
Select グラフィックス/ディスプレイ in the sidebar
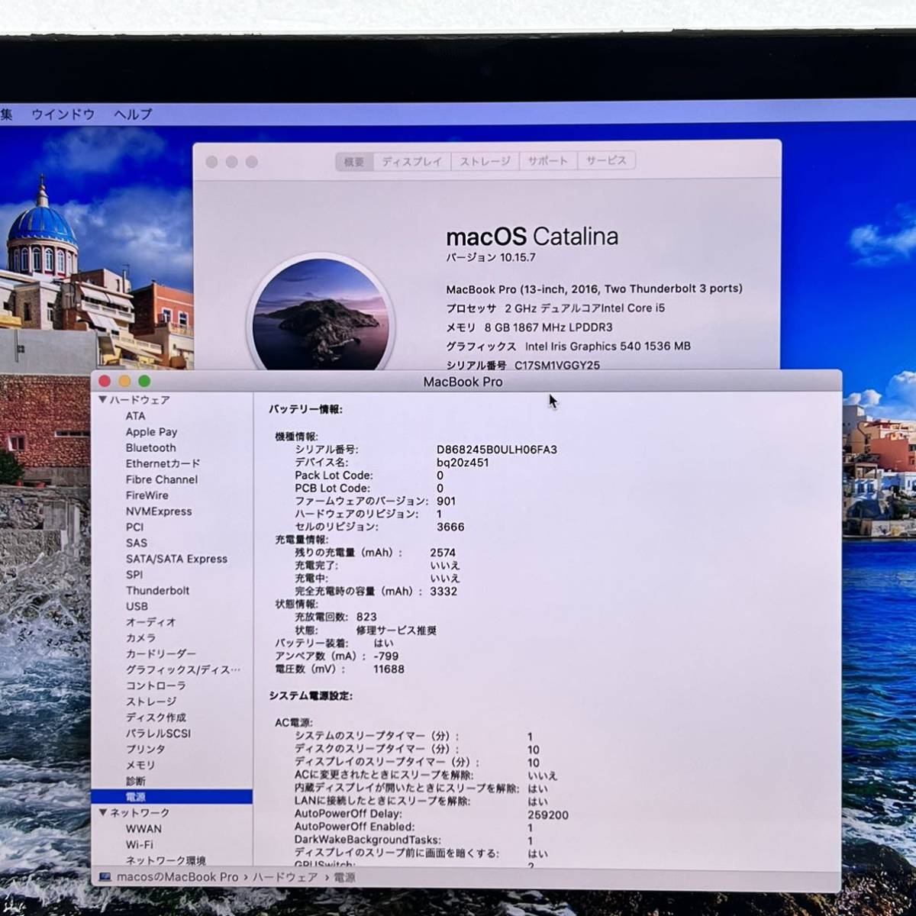tap(183, 670)
